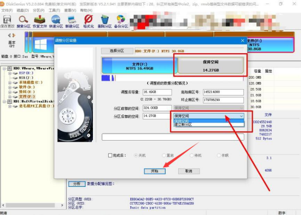Click the 200.0MB capacity cell
The width and height of the screenshot is (301, 215).
coord(255,78)
